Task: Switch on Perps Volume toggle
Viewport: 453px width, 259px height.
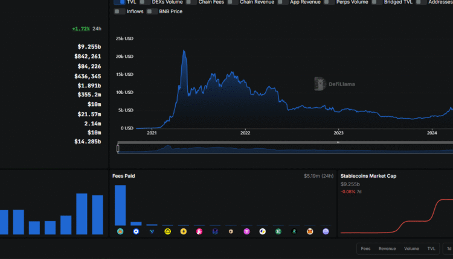Action: coord(329,2)
